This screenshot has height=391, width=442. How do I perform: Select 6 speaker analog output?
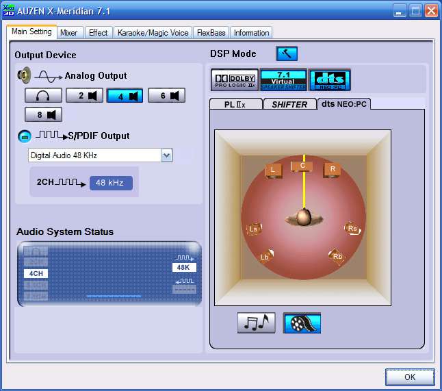pyautogui.click(x=166, y=95)
